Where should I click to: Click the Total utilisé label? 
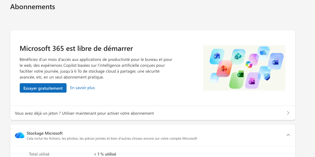pyautogui.click(x=39, y=154)
